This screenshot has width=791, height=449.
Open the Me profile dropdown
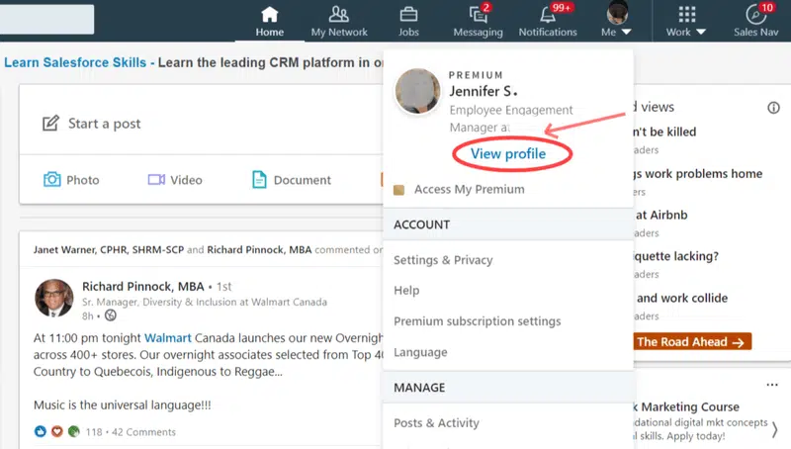click(x=616, y=21)
